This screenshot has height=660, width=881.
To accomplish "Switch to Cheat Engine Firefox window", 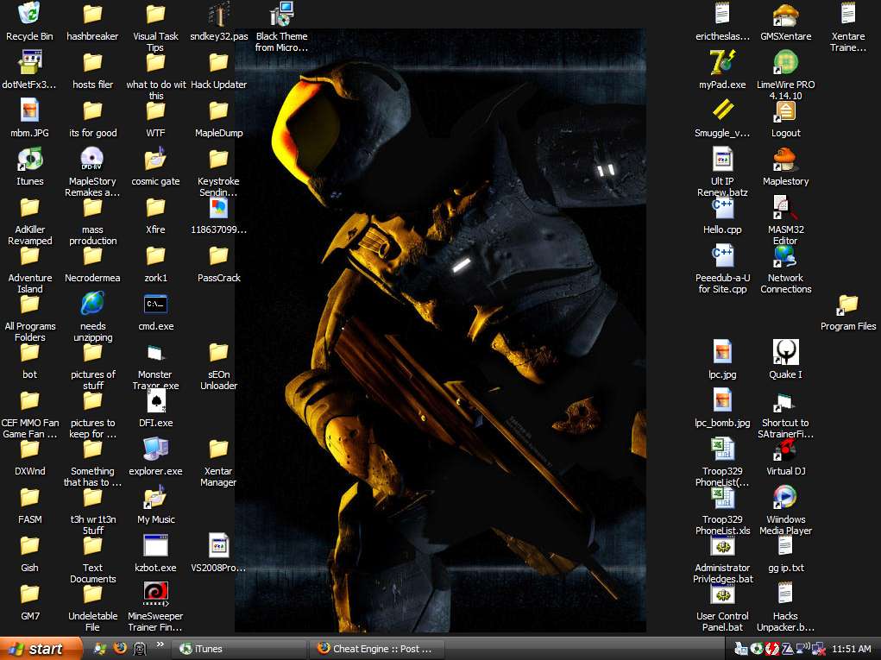I will (376, 649).
